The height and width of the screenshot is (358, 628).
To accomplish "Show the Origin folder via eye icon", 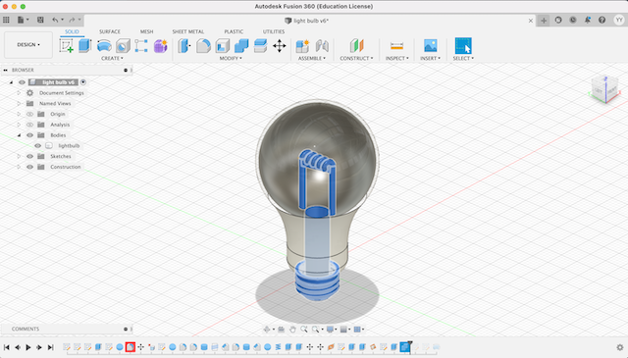I will [x=29, y=114].
